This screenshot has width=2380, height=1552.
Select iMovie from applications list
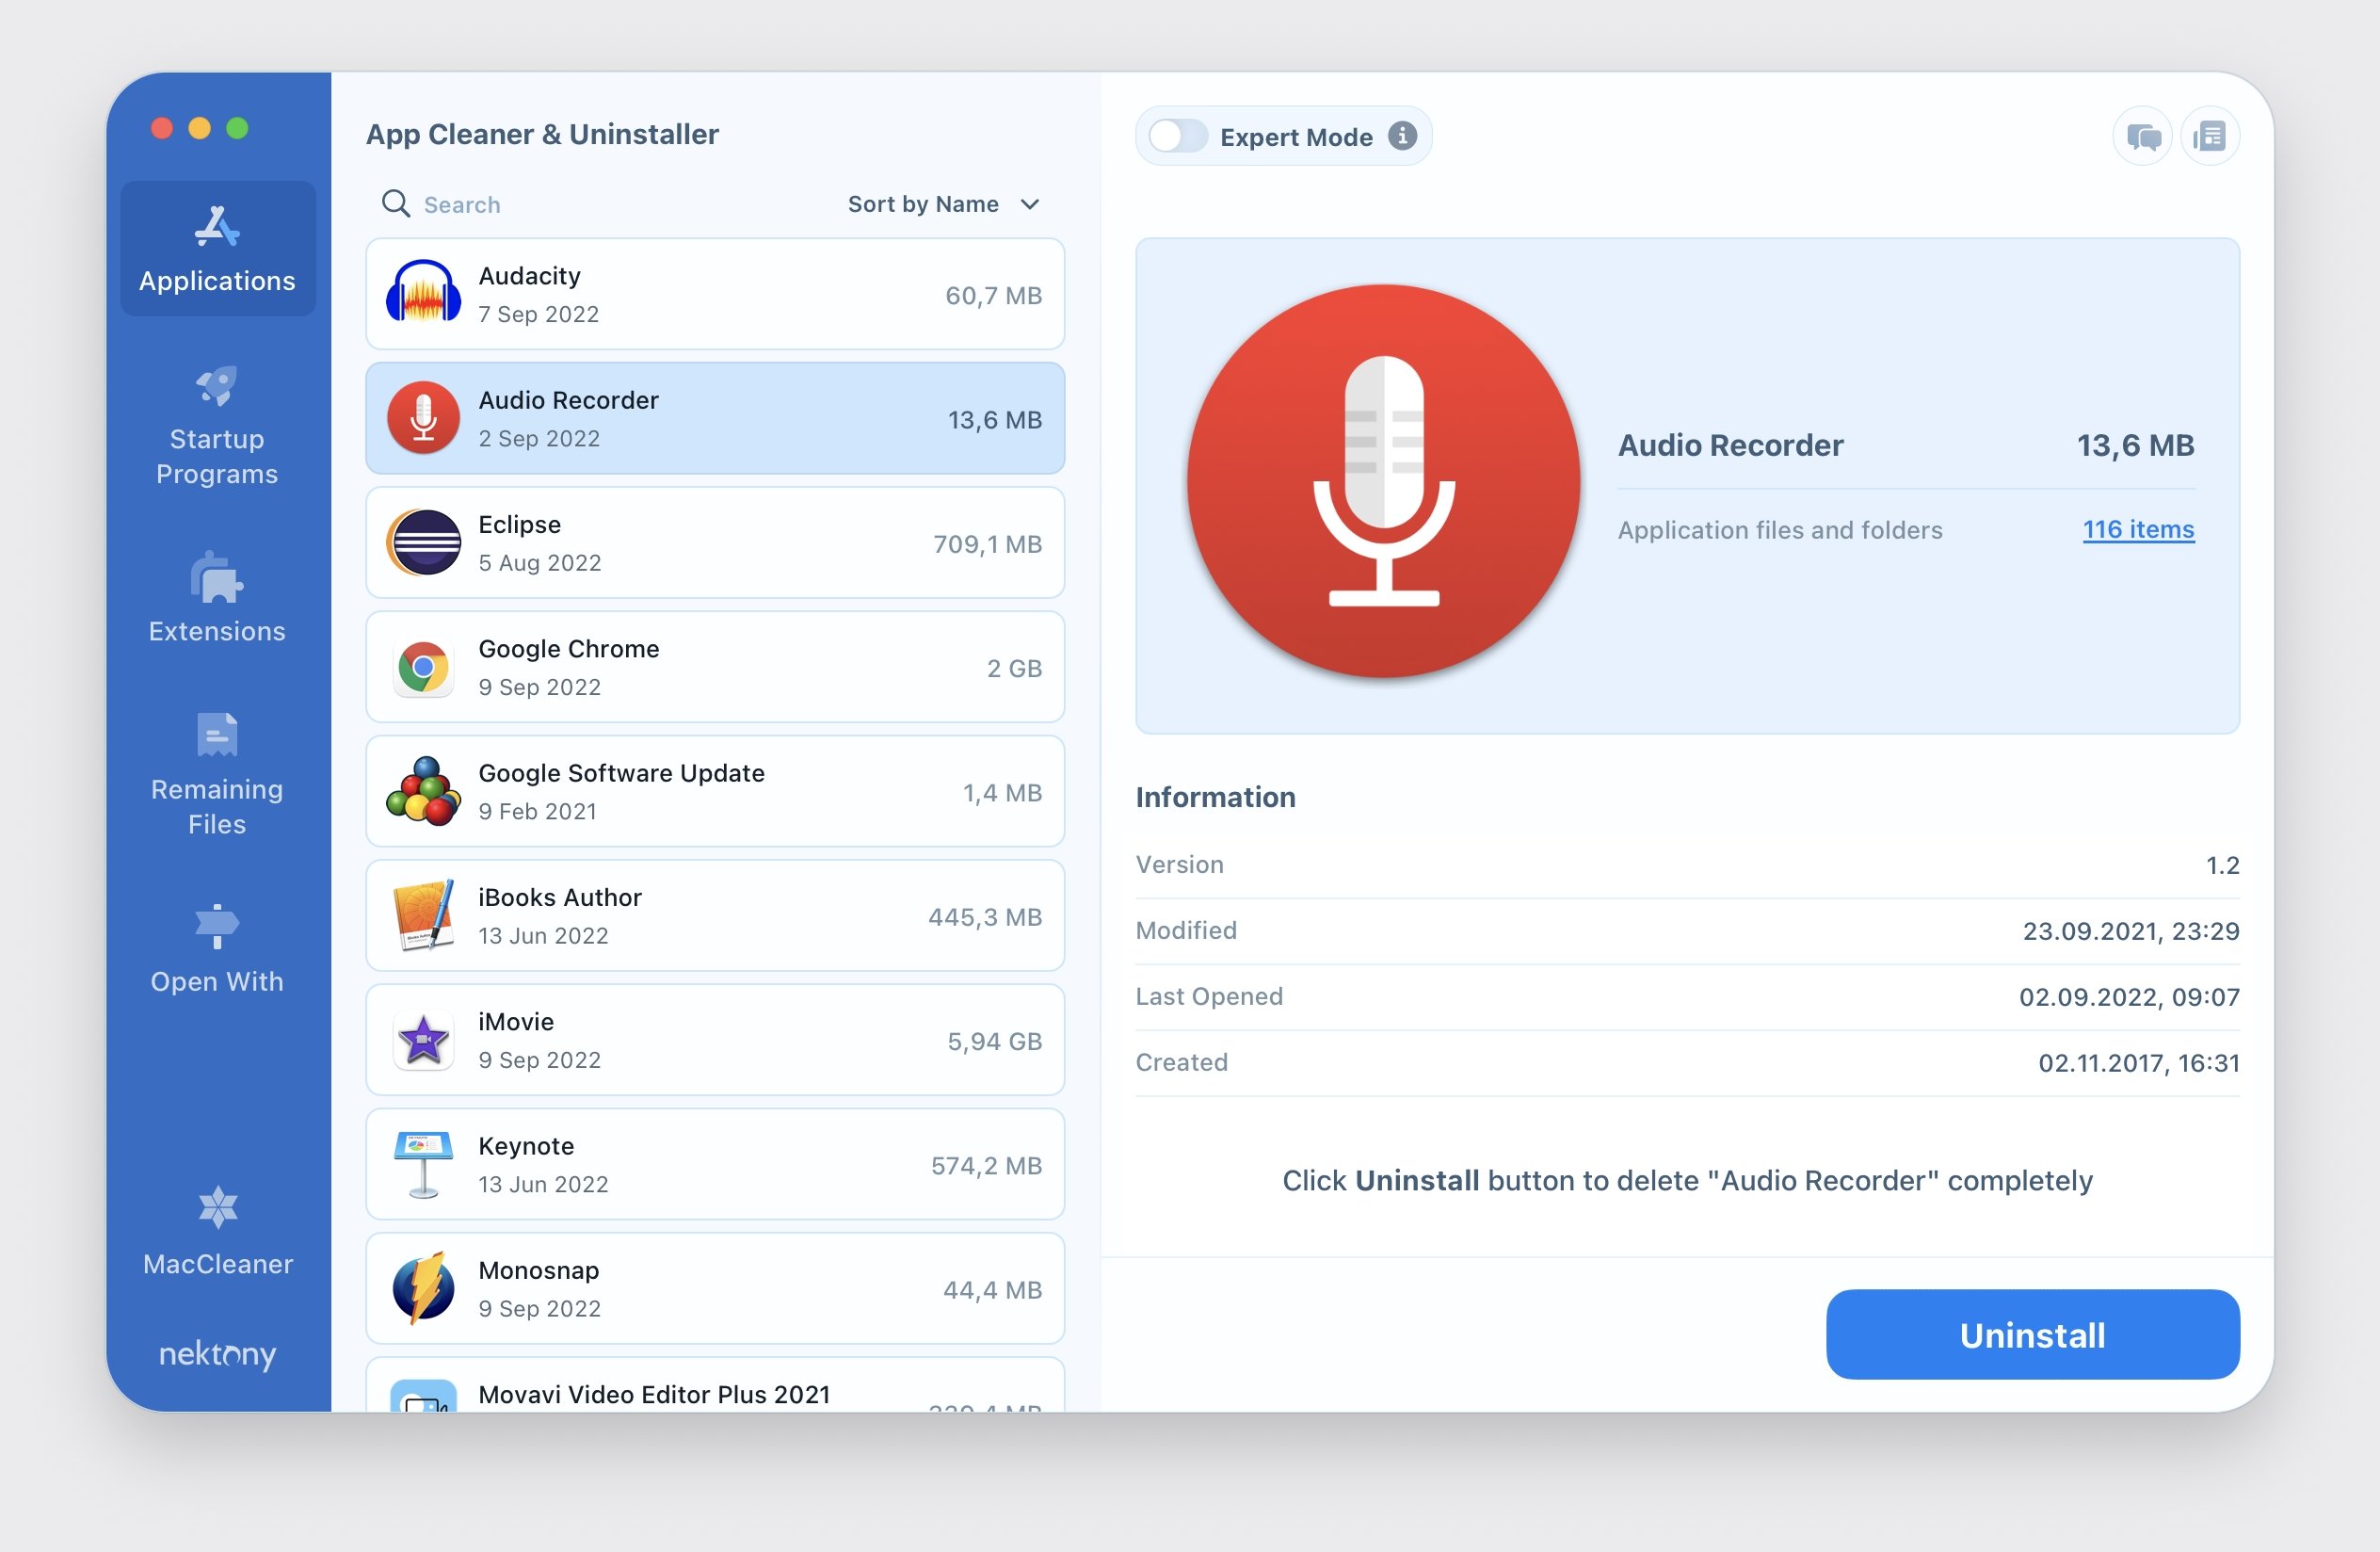(x=713, y=1038)
